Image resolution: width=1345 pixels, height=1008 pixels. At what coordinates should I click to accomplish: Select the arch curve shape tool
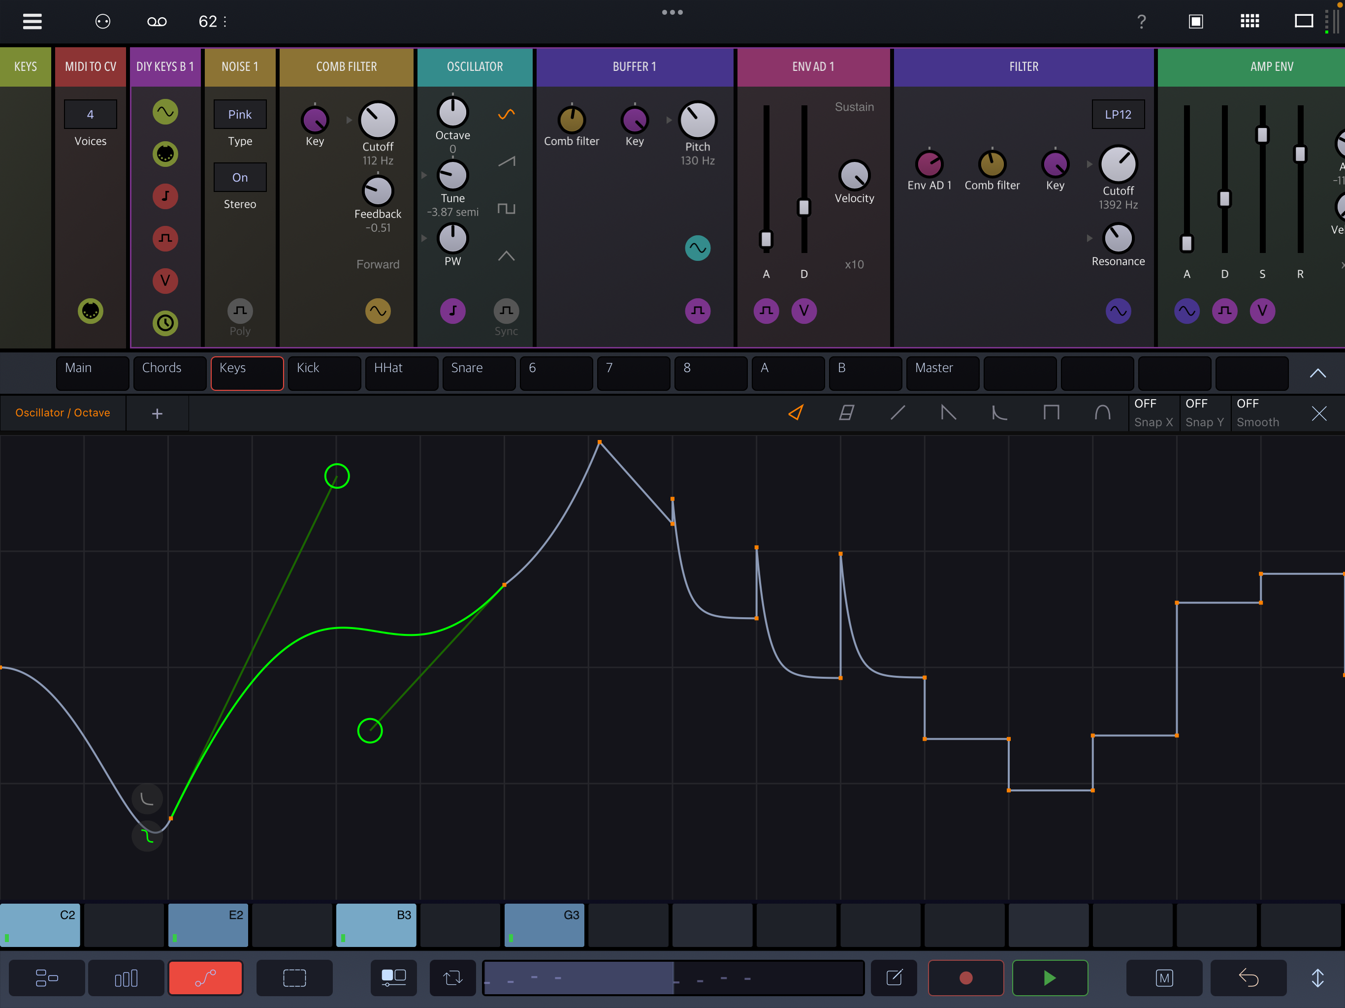pos(1102,413)
